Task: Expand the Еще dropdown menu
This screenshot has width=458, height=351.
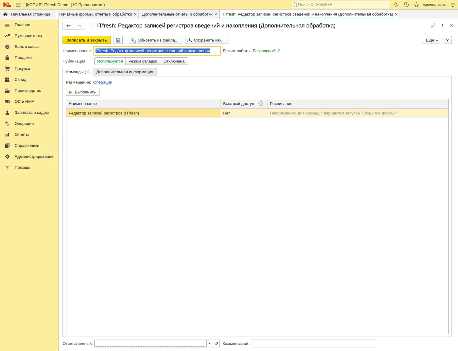Action: coord(431,40)
